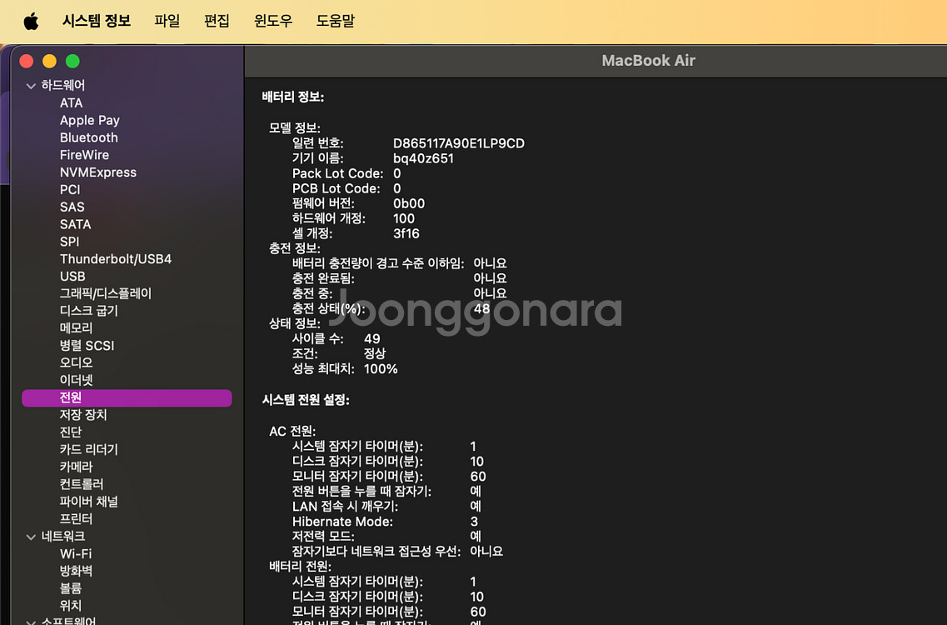This screenshot has height=625, width=947.
Task: Click cell revision value 3f16
Action: pyautogui.click(x=406, y=233)
